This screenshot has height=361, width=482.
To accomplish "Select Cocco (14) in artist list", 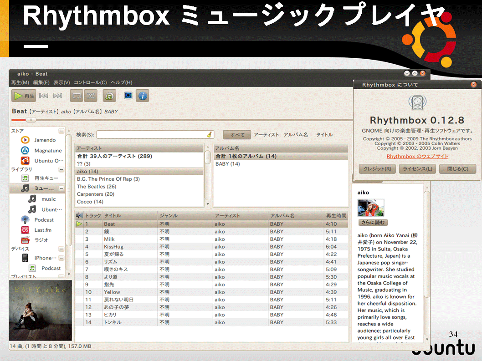I will point(139,202).
